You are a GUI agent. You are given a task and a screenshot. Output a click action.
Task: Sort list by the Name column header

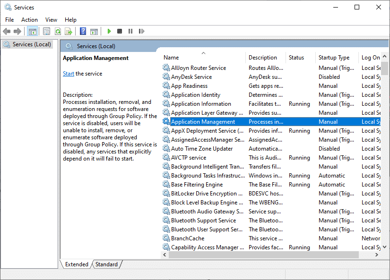(x=171, y=58)
